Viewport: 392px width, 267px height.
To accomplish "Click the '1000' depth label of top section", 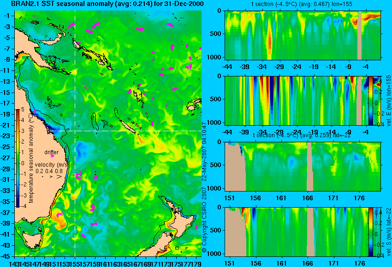I will tap(215, 58).
